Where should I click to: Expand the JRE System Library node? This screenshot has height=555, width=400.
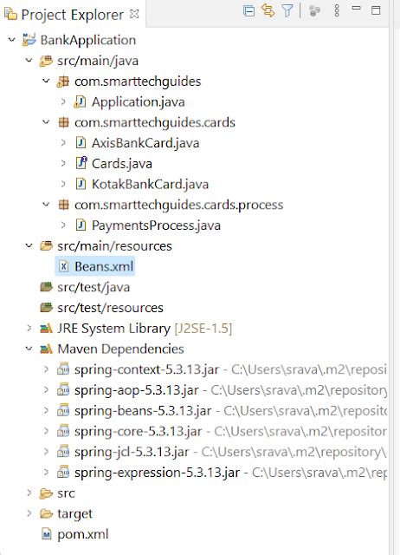point(29,328)
